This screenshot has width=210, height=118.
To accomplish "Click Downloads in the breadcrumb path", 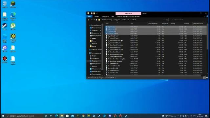I will pos(117,20).
